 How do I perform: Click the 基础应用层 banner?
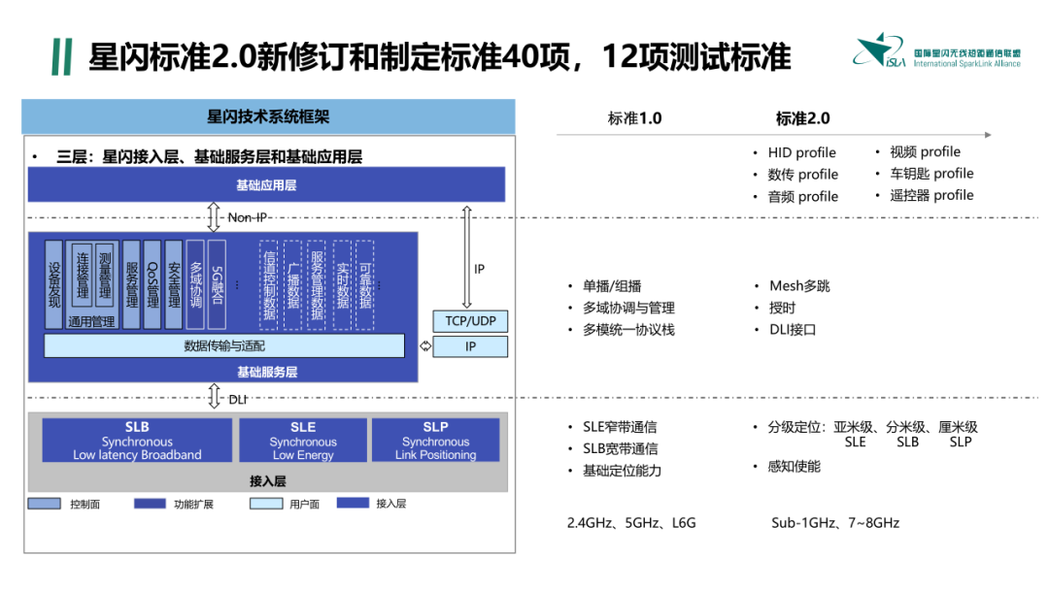[266, 184]
